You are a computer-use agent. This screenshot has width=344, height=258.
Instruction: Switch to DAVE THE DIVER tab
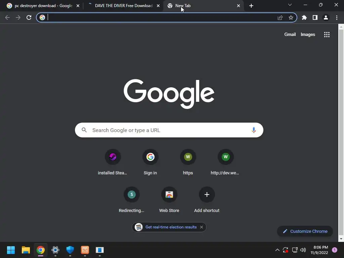tap(123, 6)
